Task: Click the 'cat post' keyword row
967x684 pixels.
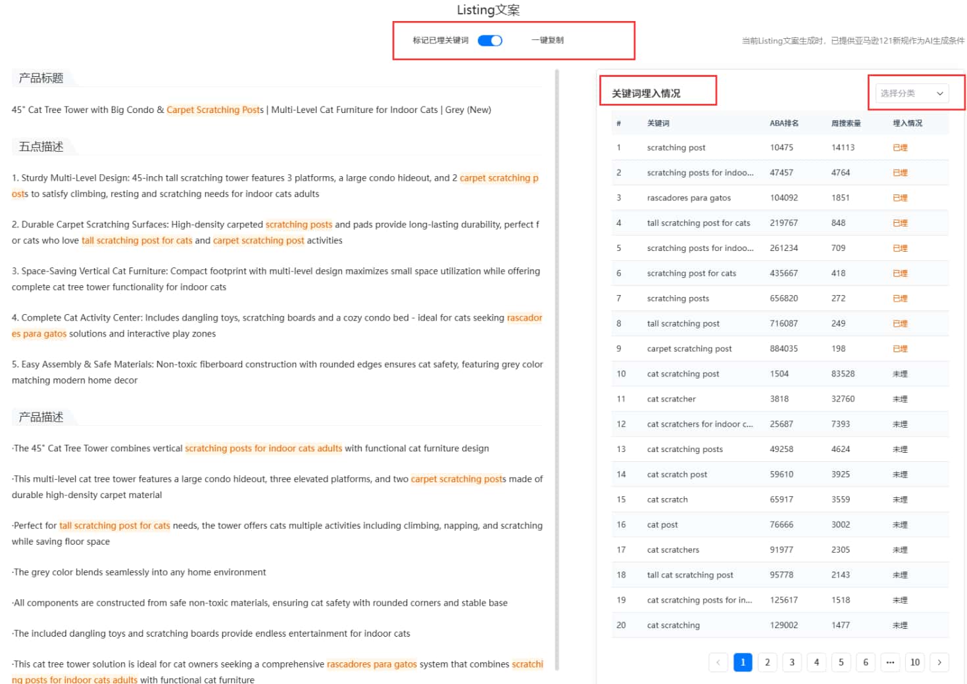Action: pyautogui.click(x=780, y=525)
